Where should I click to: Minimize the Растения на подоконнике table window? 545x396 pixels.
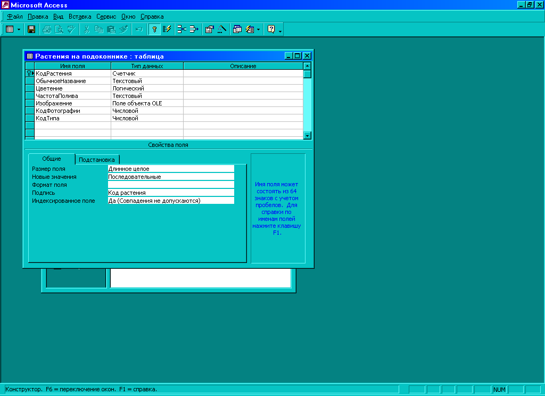pos(289,56)
